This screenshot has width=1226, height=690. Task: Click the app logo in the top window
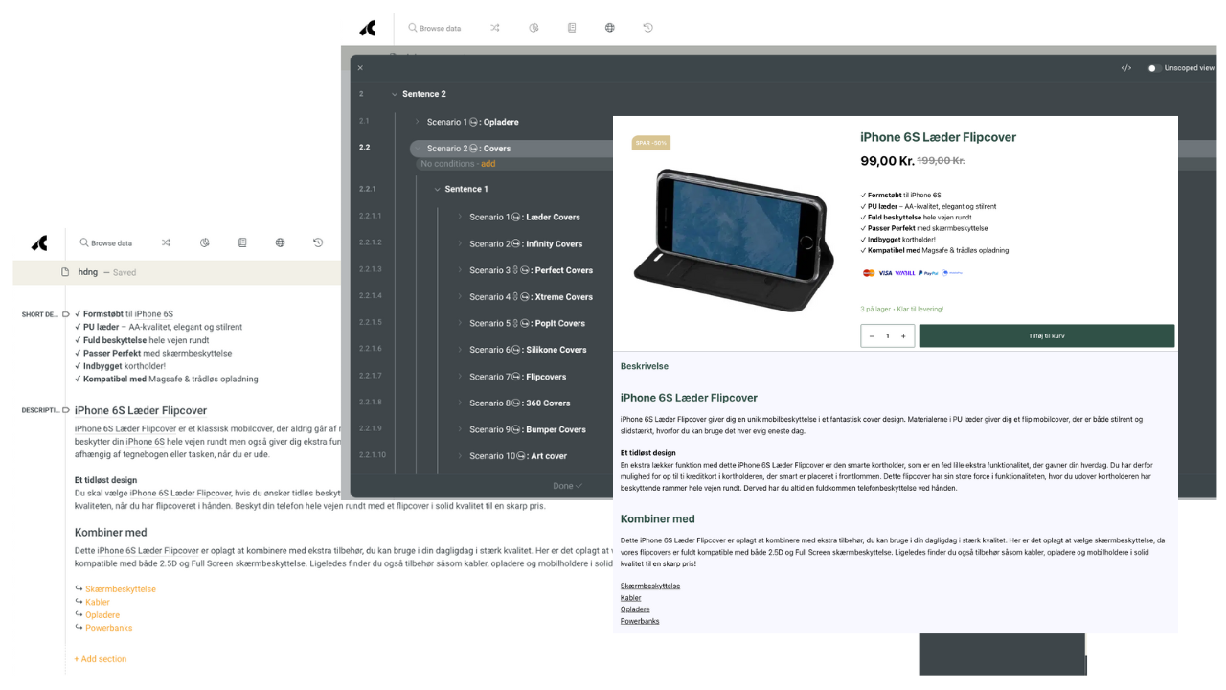[x=368, y=29]
